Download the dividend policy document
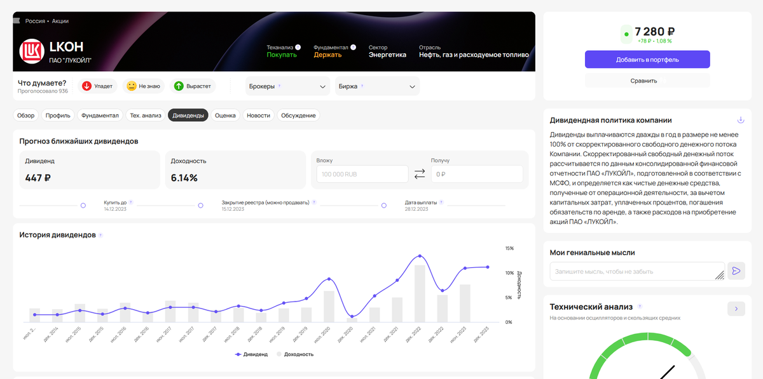763x379 pixels. coord(740,120)
